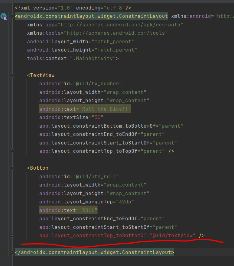Collapse the root ConstraintLayout opening tag fold

click(12, 17)
